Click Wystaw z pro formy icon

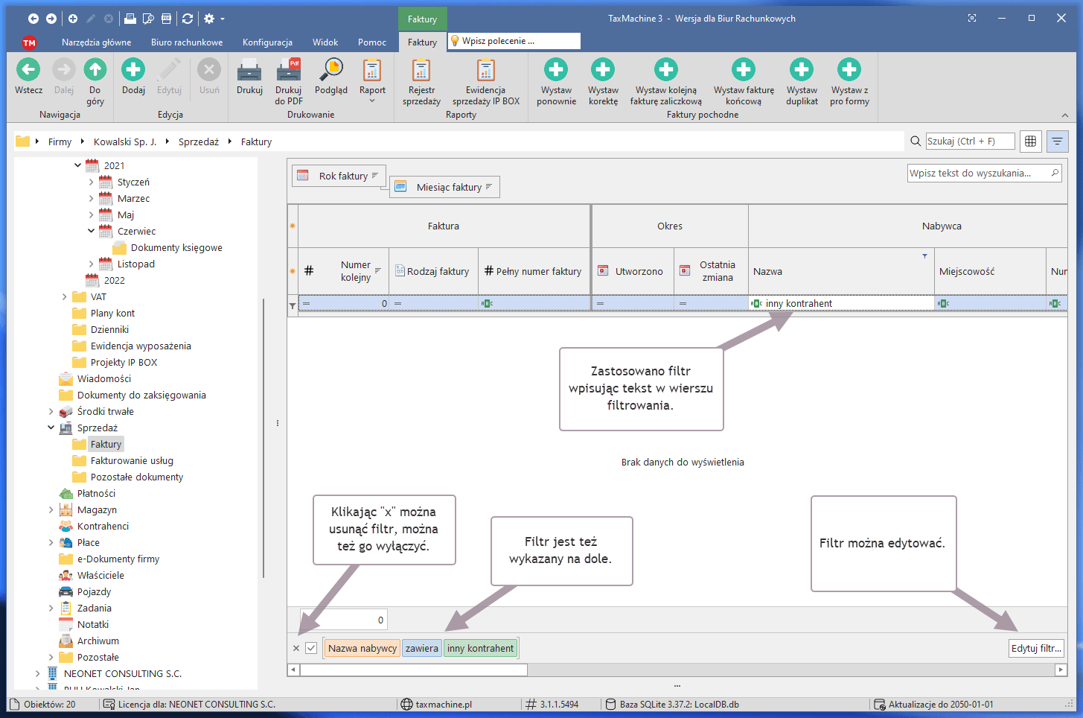pyautogui.click(x=849, y=72)
